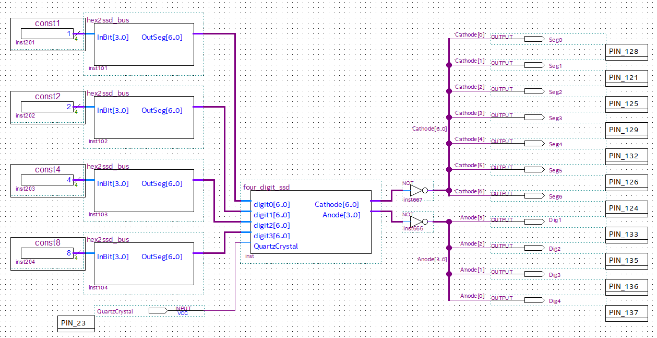
Task: Select the PIN_132 assignment box
Action: click(627, 156)
